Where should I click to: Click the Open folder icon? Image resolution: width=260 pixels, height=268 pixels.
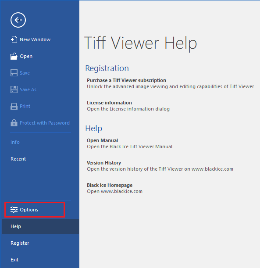[14, 56]
